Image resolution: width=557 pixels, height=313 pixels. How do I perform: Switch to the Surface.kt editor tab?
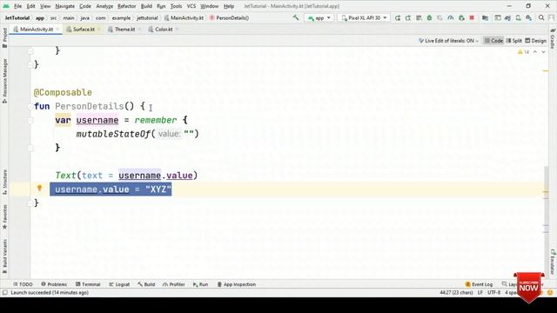(81, 30)
